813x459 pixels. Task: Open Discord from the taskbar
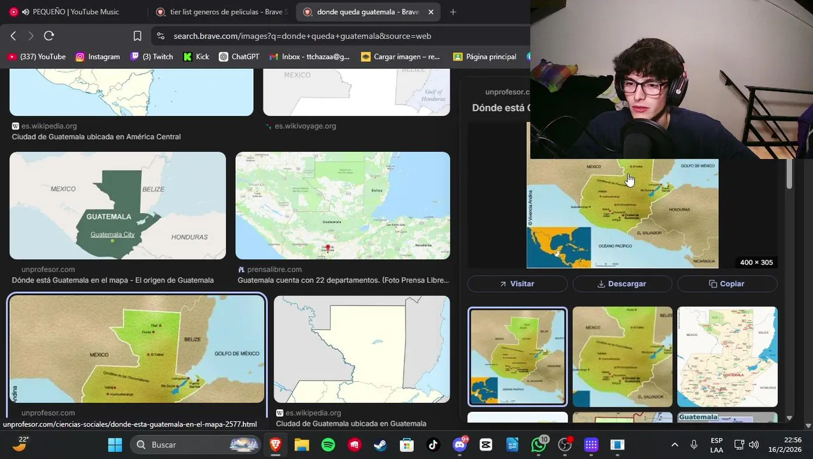pos(460,444)
